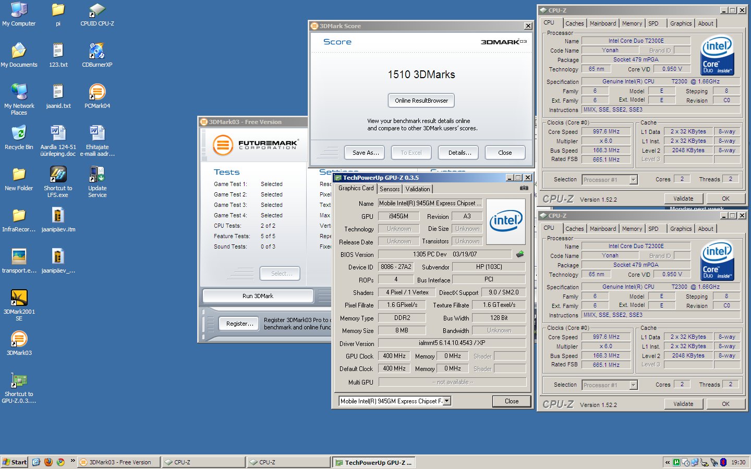Open Processor #1 dropdown in upper CPU-Z

click(633, 179)
